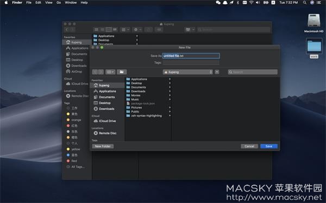Select the Pictures folder in dialog file list
This screenshot has width=326, height=203.
(x=148, y=108)
